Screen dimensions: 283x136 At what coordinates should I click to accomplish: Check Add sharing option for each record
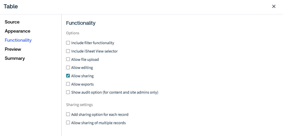pyautogui.click(x=68, y=114)
